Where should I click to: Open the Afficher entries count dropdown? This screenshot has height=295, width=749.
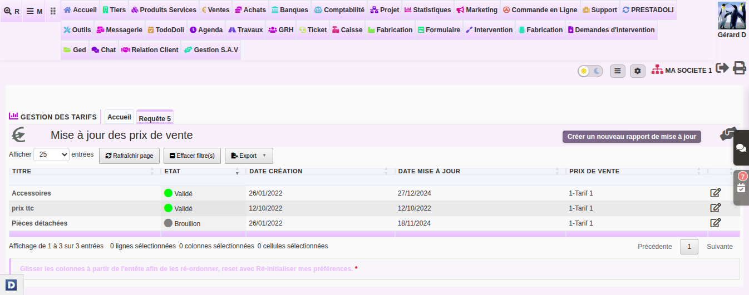[51, 155]
